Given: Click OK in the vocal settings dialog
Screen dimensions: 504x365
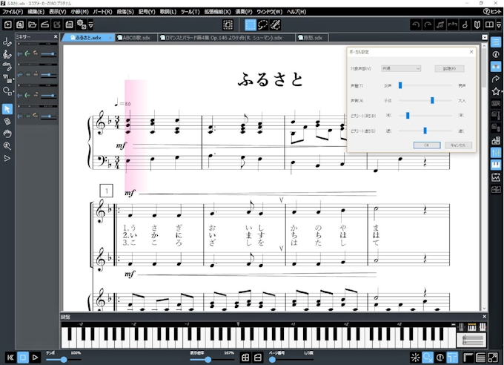Looking at the screenshot, I should tap(426, 145).
